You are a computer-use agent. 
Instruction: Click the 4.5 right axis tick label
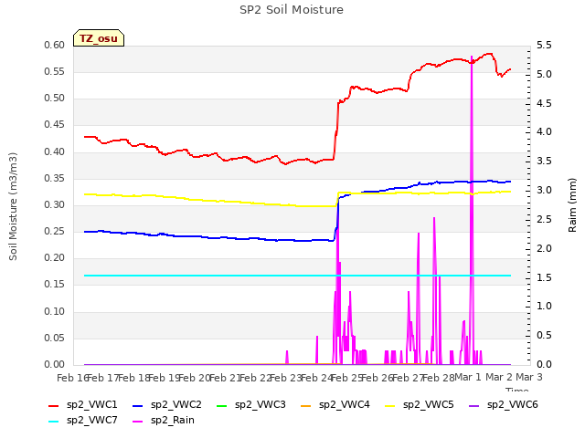(544, 103)
